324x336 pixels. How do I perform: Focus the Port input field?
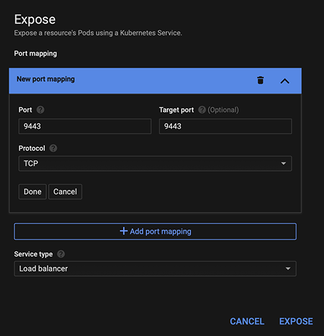coord(85,126)
